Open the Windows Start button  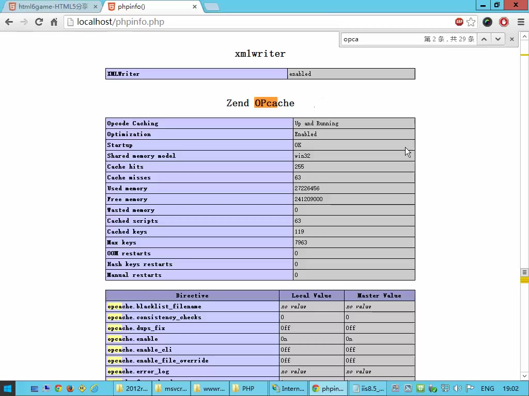click(7, 389)
